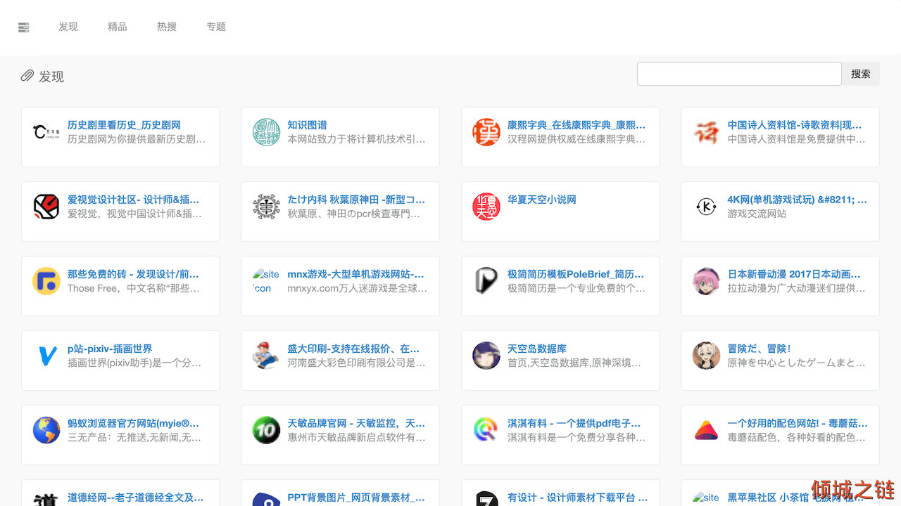
Task: Click the 蚂蚁浏览器 globe icon
Action: coord(46,430)
